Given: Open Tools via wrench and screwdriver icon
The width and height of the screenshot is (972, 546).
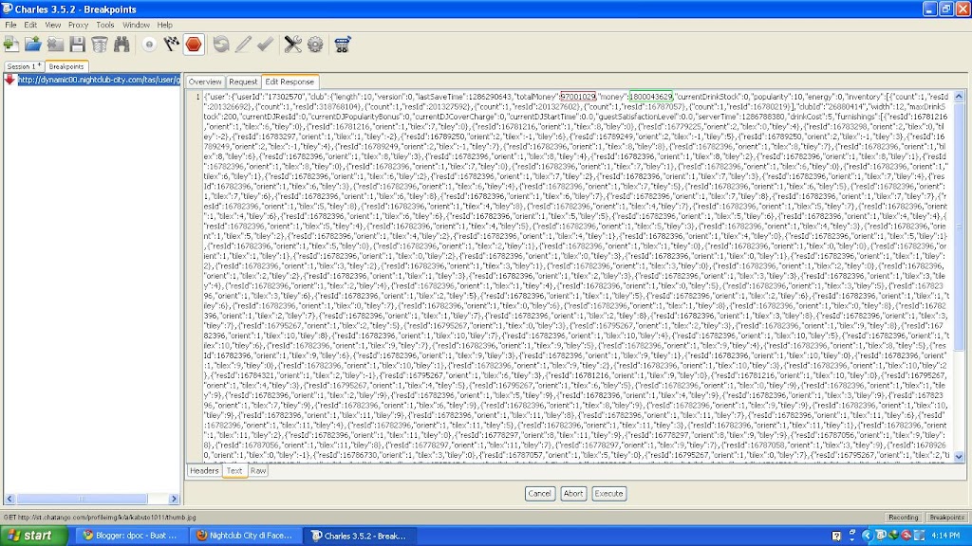Looking at the screenshot, I should 292,44.
